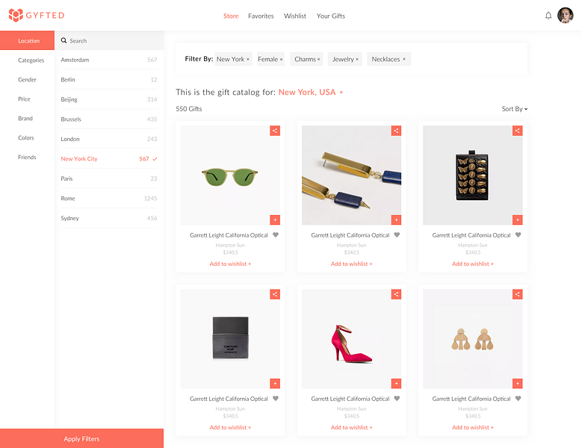The width and height of the screenshot is (582, 448).
Task: Add butterfly pin case to wishlist
Action: click(x=473, y=264)
